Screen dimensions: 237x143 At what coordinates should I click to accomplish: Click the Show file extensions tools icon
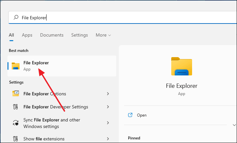pyautogui.click(x=15, y=139)
